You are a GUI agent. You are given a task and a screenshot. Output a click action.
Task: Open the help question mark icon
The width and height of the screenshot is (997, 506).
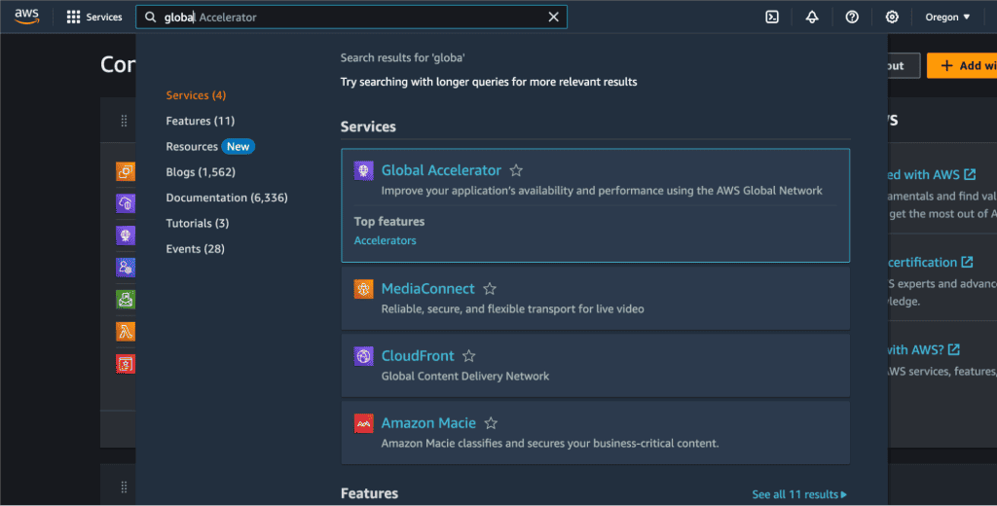click(852, 18)
